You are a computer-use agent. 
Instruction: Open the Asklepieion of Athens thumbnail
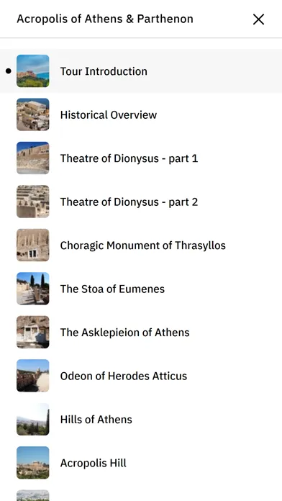33,332
